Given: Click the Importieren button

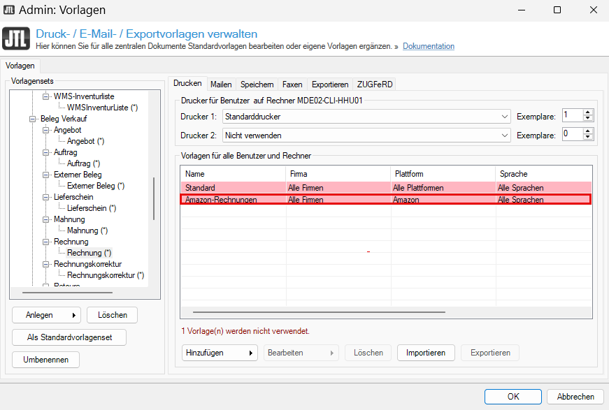Looking at the screenshot, I should [x=426, y=353].
